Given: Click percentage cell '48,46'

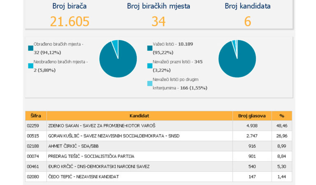Looking at the screenshot, I should click(x=282, y=126).
